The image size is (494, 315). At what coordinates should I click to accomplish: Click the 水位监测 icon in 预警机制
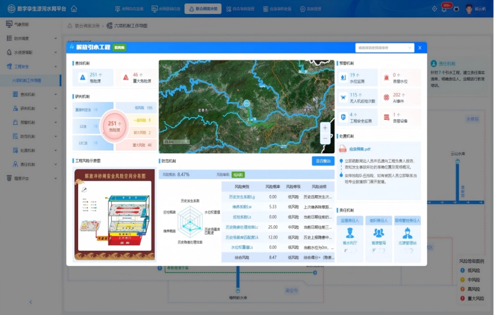click(x=343, y=77)
